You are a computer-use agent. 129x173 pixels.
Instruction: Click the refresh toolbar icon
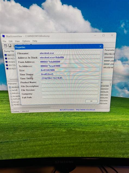(14, 46)
